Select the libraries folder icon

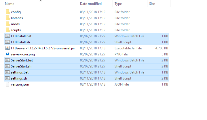tap(7, 18)
